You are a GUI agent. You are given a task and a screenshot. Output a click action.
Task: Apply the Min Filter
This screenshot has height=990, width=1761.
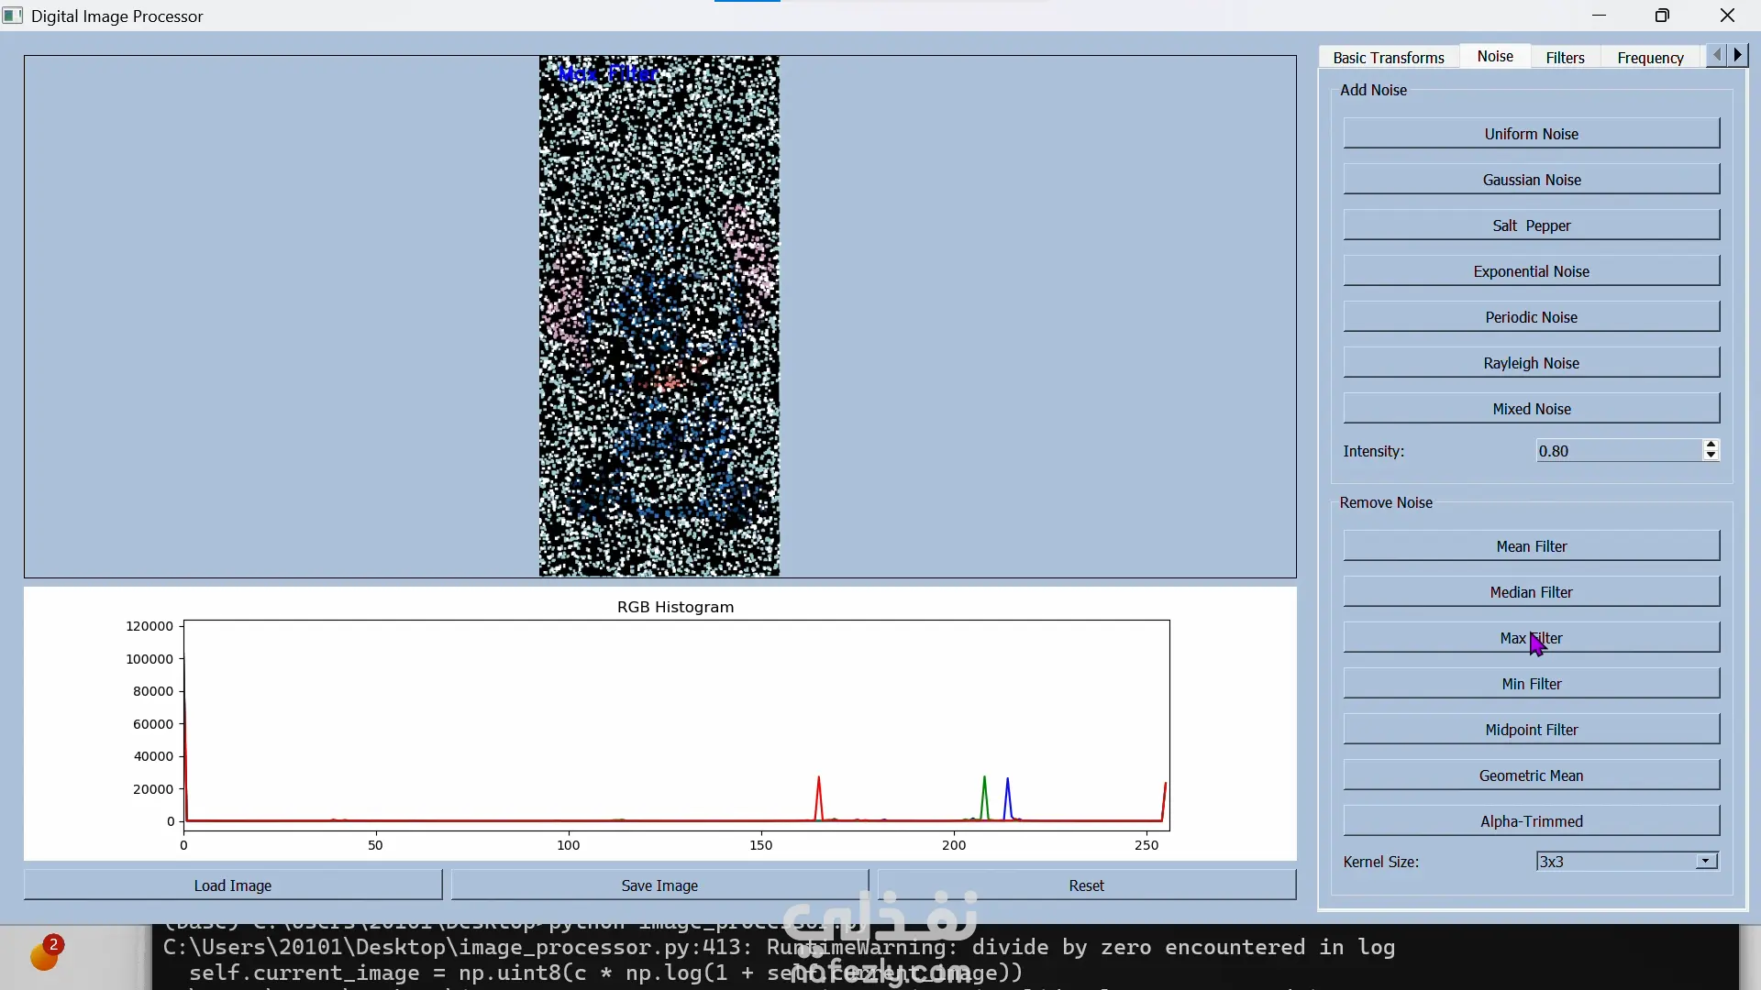[x=1531, y=684]
